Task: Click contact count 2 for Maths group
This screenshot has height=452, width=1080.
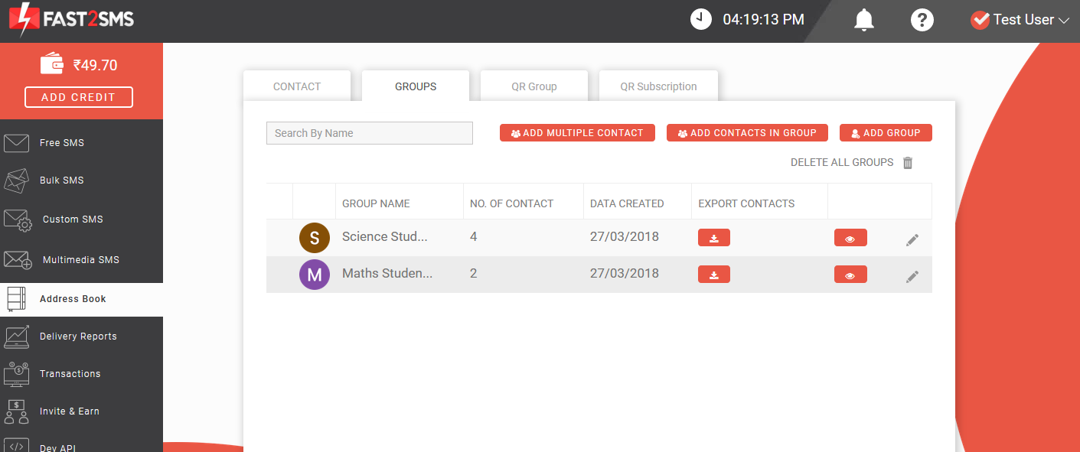Action: (474, 274)
